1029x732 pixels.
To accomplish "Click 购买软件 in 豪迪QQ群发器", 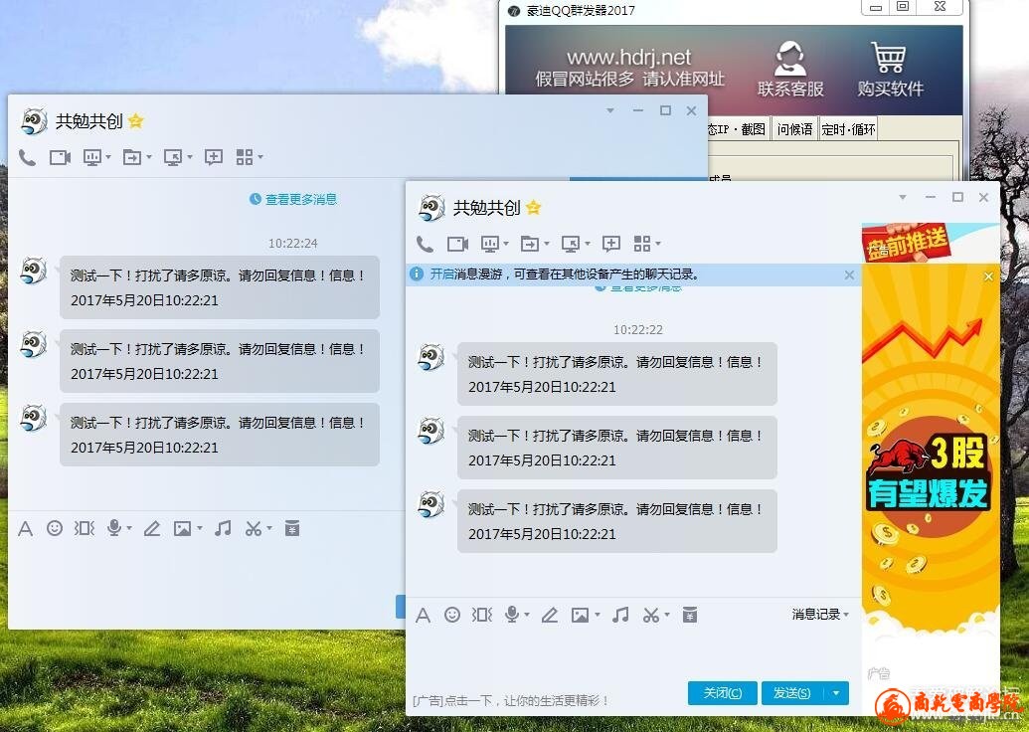I will tap(890, 69).
